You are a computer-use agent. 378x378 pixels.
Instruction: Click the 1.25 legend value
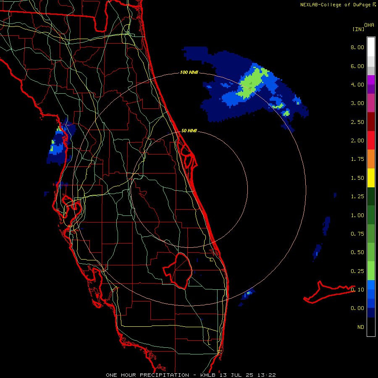click(x=357, y=197)
